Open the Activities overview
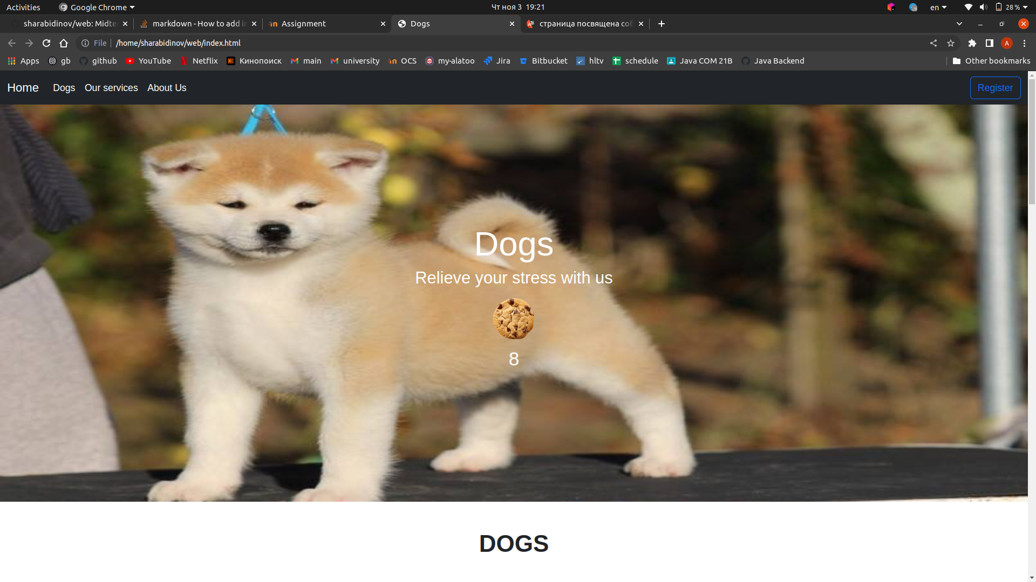This screenshot has height=582, width=1036. click(x=23, y=7)
